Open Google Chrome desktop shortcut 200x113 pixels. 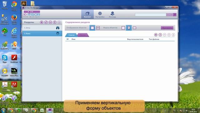coord(14,6)
